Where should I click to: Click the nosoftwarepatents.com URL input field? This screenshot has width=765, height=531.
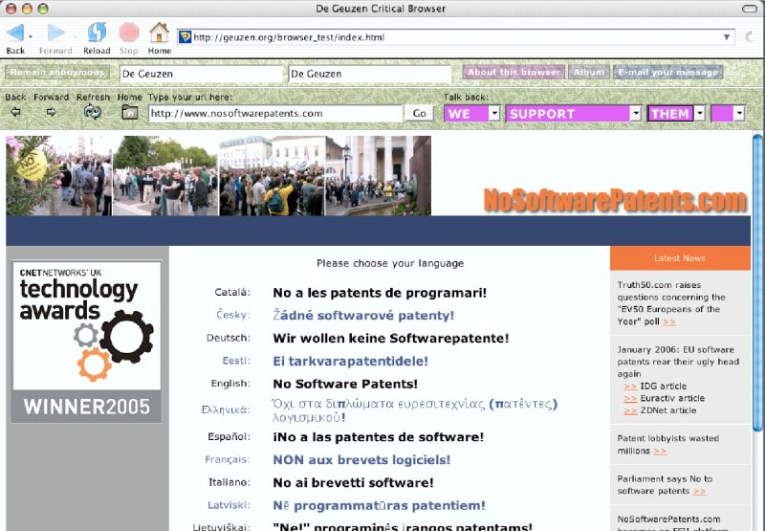275,113
